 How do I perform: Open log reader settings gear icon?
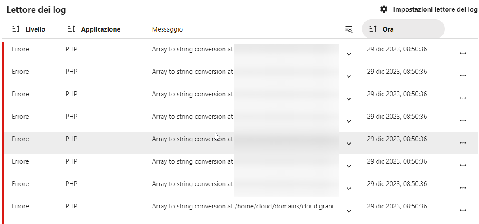384,9
